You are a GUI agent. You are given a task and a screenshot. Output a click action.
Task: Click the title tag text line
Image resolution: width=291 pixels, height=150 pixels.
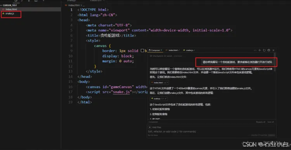click(111, 35)
